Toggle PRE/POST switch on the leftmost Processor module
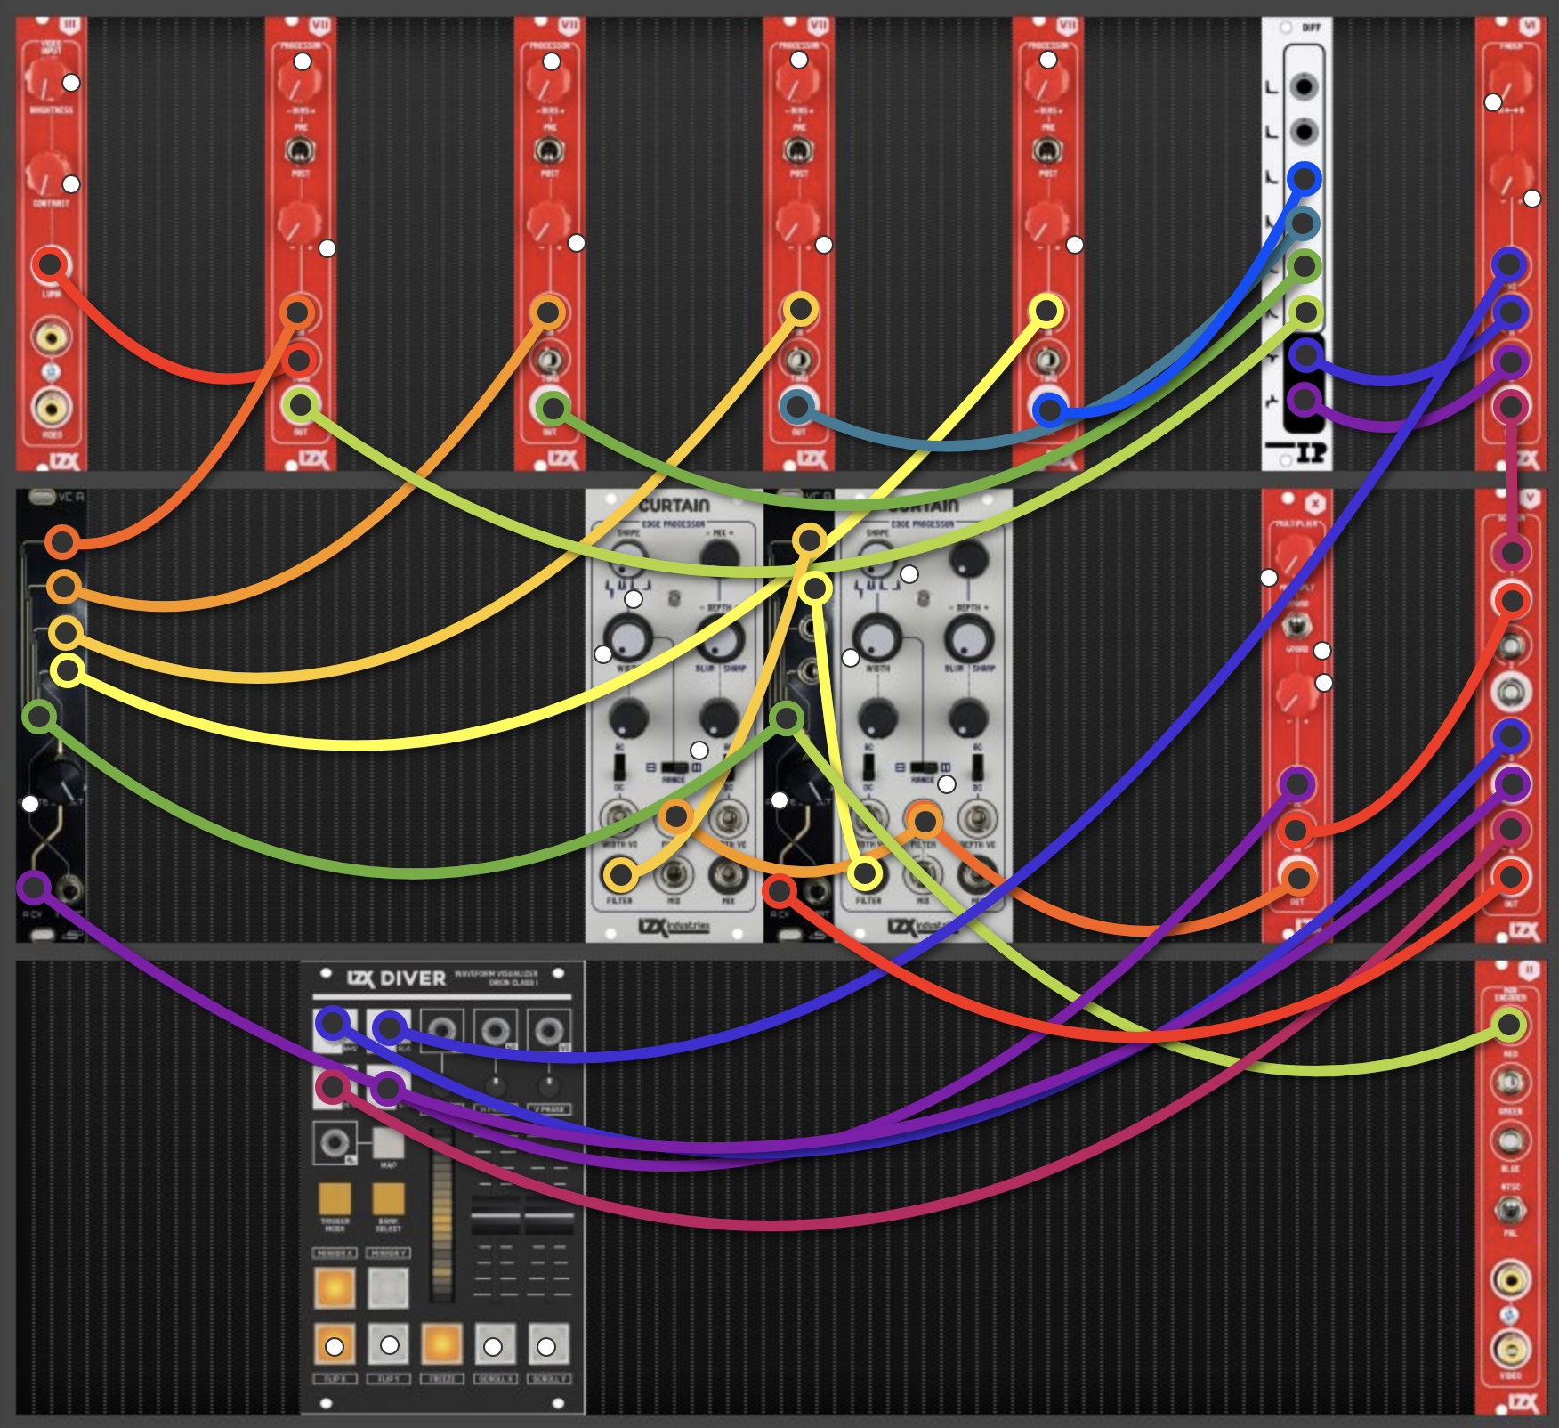The height and width of the screenshot is (1428, 1559). tap(300, 150)
